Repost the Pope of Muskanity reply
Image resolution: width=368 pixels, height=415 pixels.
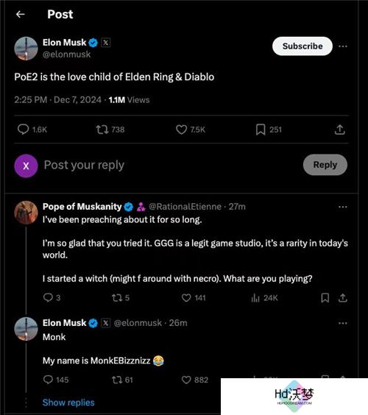click(x=117, y=298)
